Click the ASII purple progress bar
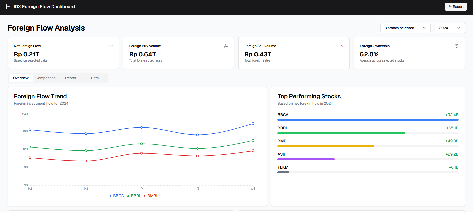Screen dimensions: 473x212 point(306,159)
